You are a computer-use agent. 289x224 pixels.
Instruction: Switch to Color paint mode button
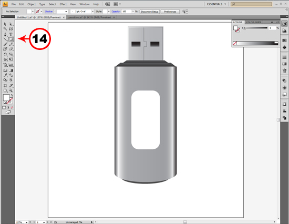(x=4, y=107)
